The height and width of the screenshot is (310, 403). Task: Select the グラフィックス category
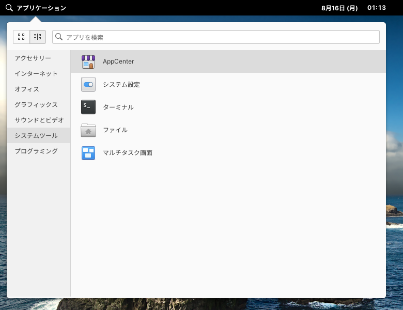(39, 104)
